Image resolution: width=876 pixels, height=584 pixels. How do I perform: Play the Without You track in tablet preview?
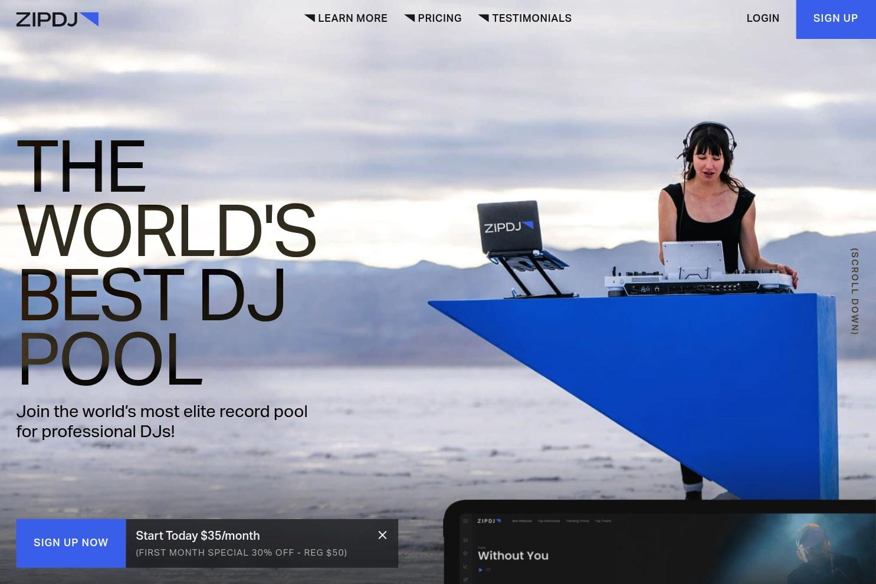[481, 570]
